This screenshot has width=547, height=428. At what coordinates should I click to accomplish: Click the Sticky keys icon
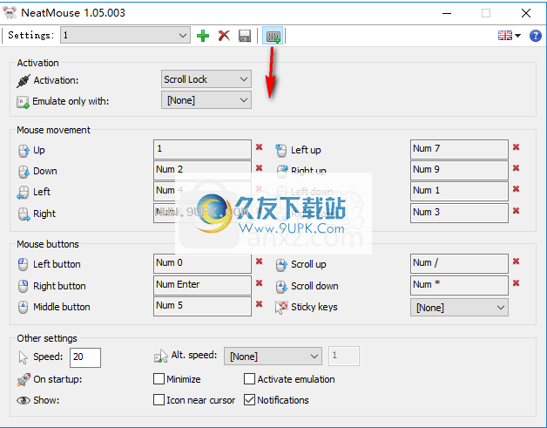click(281, 307)
